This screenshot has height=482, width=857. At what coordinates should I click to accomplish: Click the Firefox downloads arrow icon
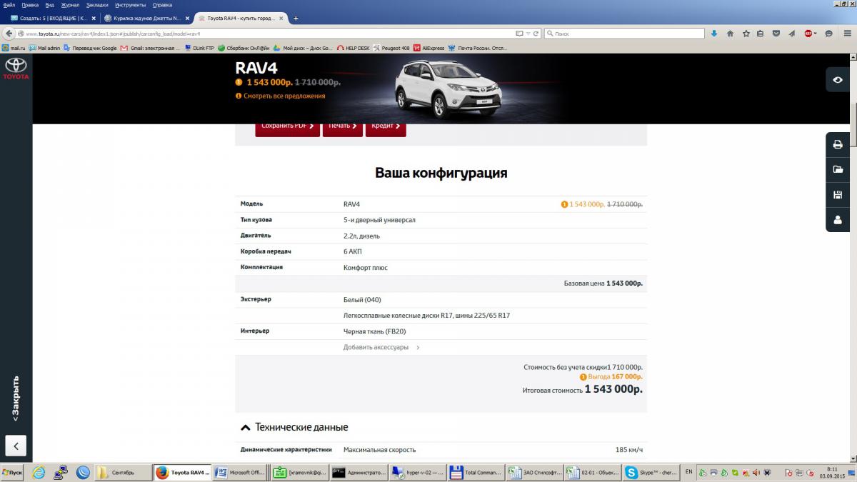point(713,34)
